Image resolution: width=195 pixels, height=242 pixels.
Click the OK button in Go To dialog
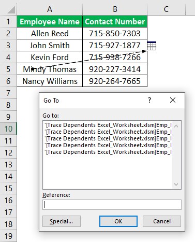point(118,221)
